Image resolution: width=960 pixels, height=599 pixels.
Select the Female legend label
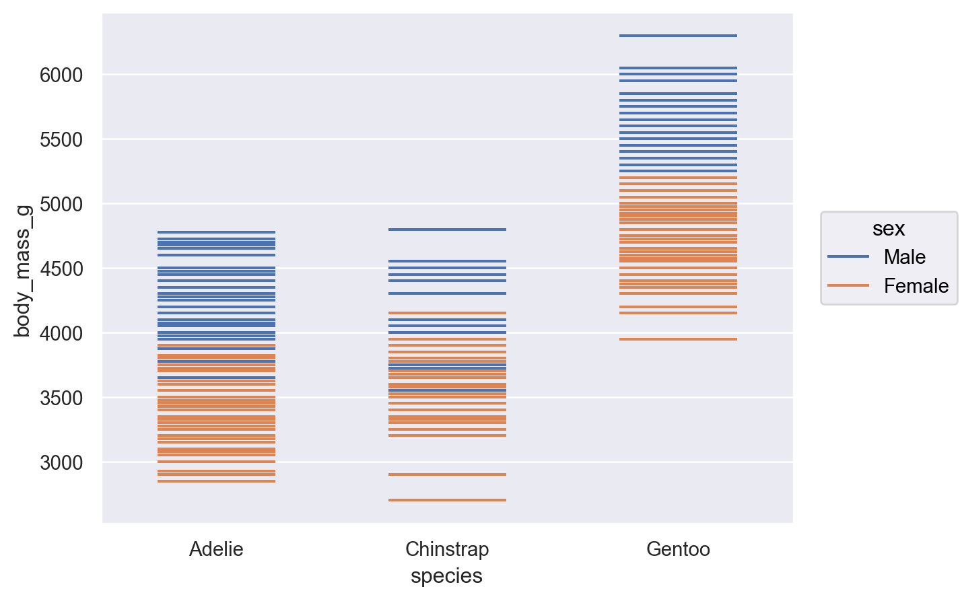click(x=916, y=286)
